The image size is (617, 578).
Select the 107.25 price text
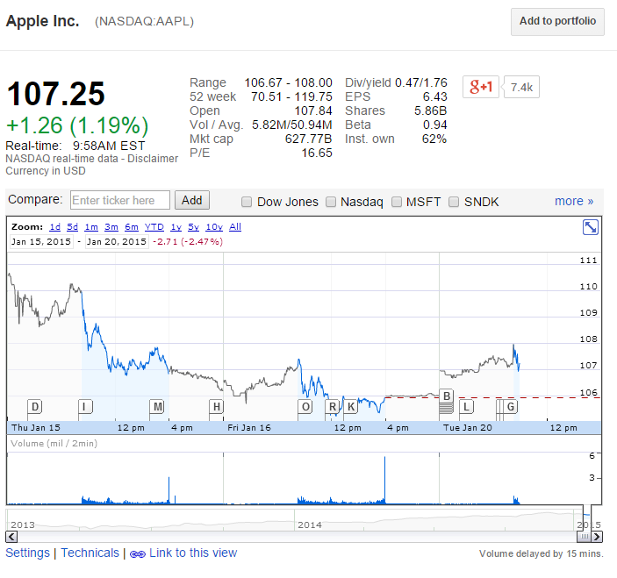coord(56,94)
